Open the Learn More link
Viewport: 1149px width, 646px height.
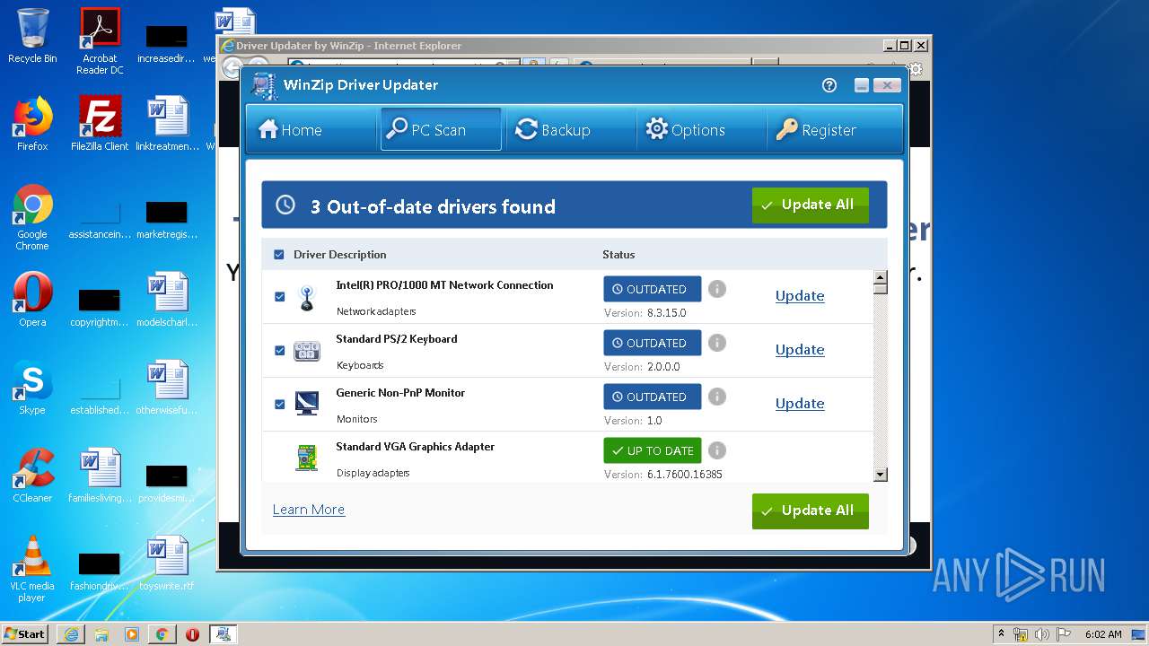[309, 510]
